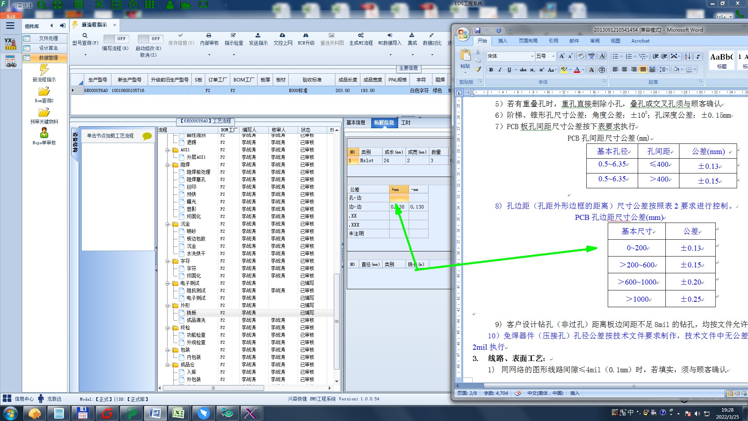Viewport: 748px width, 421px height.
Task: Toggle Superscript in Word
Action: [542, 70]
